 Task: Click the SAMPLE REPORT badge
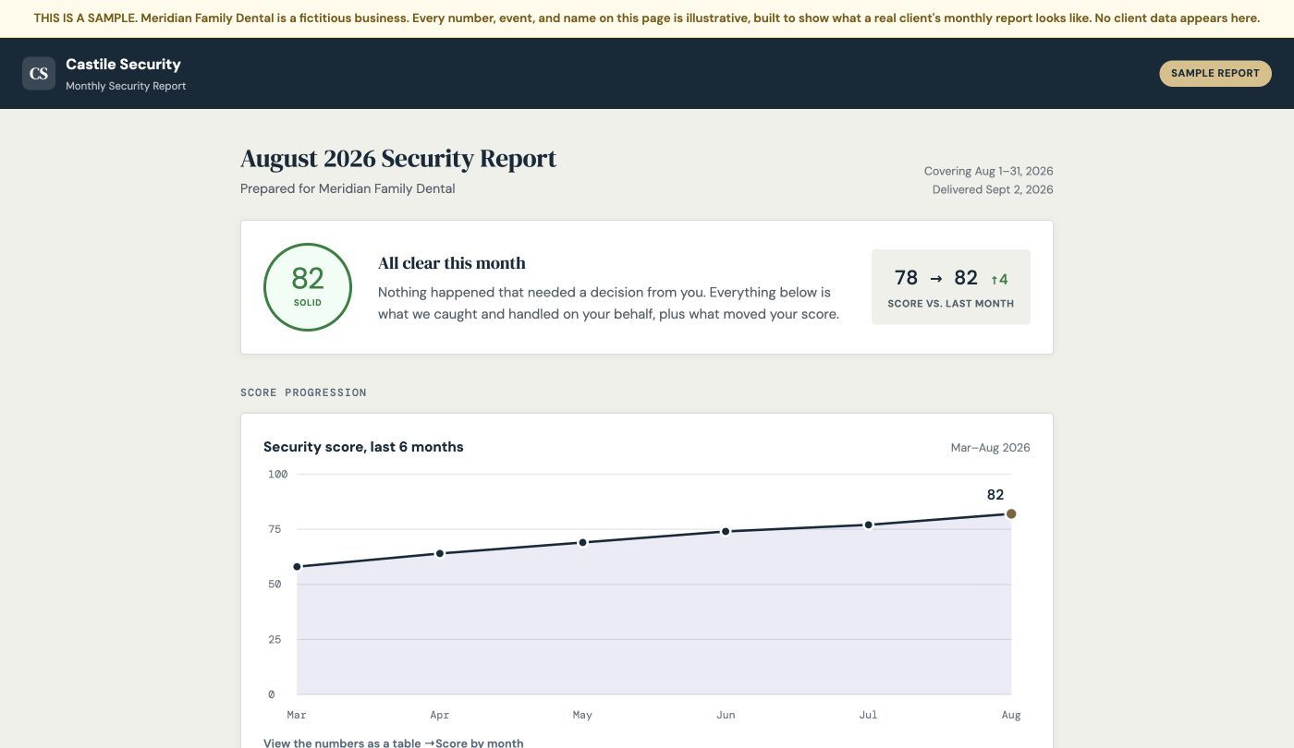coord(1215,73)
